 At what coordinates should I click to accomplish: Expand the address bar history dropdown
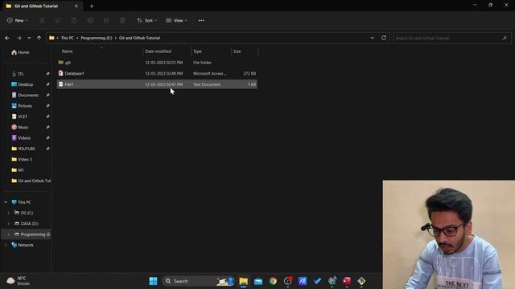(x=372, y=38)
